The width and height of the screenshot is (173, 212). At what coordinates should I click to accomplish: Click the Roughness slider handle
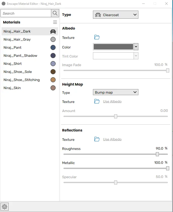coord(157,154)
